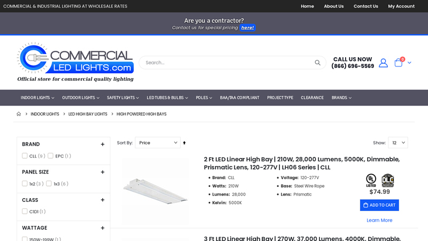This screenshot has width=428, height=241.
Task: Go to My Account link
Action: (401, 6)
